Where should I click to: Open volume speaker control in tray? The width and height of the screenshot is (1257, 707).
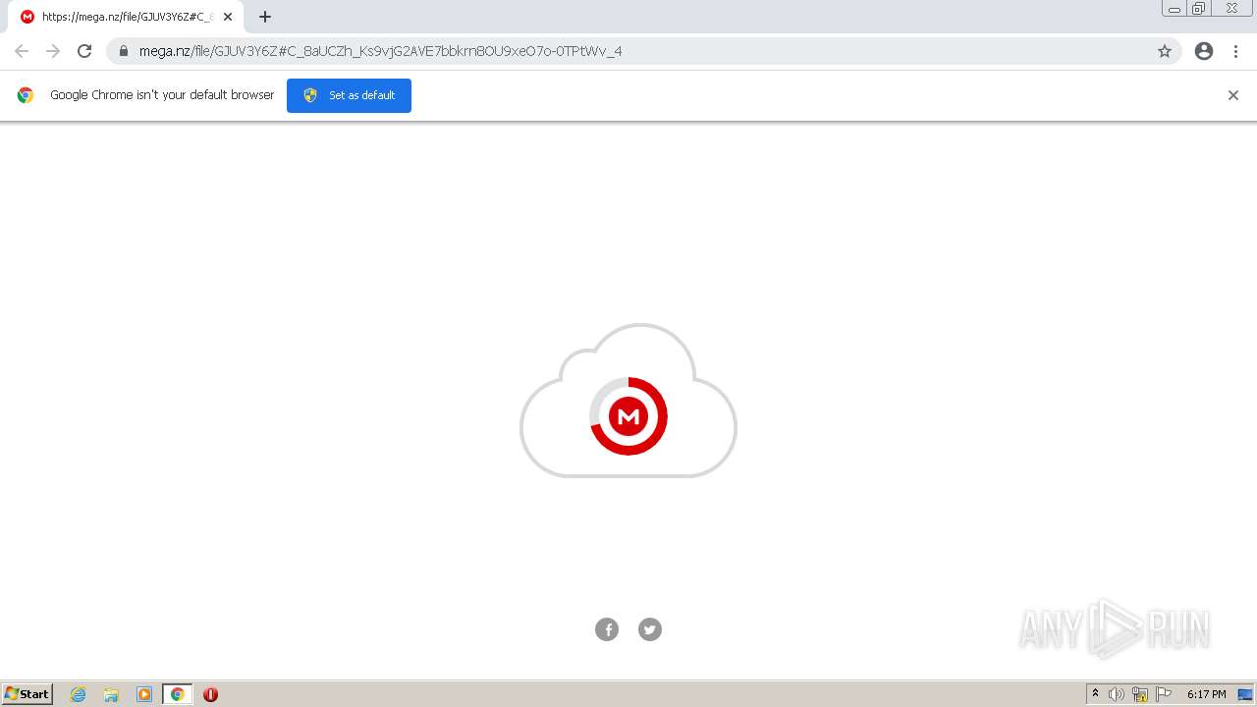coord(1117,694)
